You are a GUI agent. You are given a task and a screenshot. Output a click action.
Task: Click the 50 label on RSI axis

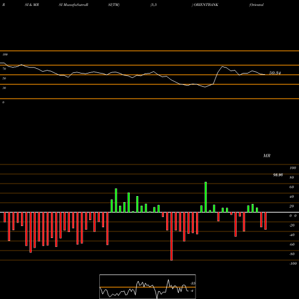coord(4,78)
